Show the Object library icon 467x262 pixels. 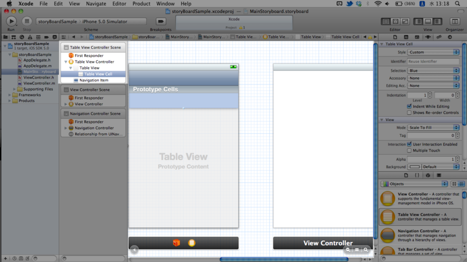[x=428, y=175]
